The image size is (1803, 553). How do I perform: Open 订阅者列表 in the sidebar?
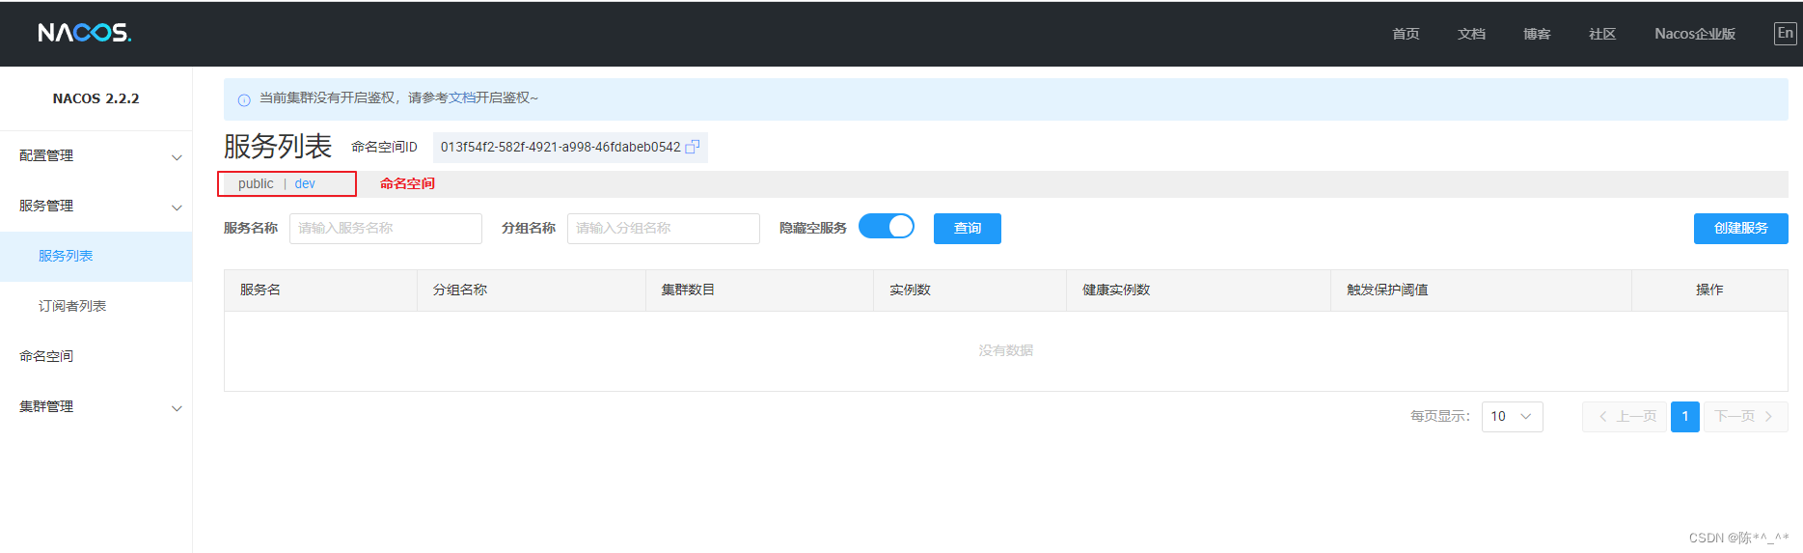(x=96, y=307)
